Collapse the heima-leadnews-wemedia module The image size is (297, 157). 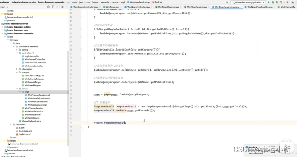(x=2, y=33)
